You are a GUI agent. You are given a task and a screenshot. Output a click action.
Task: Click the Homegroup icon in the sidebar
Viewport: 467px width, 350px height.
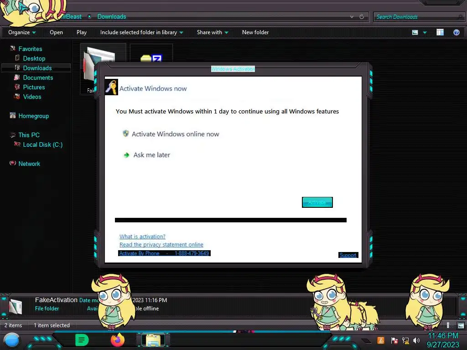[x=12, y=115]
